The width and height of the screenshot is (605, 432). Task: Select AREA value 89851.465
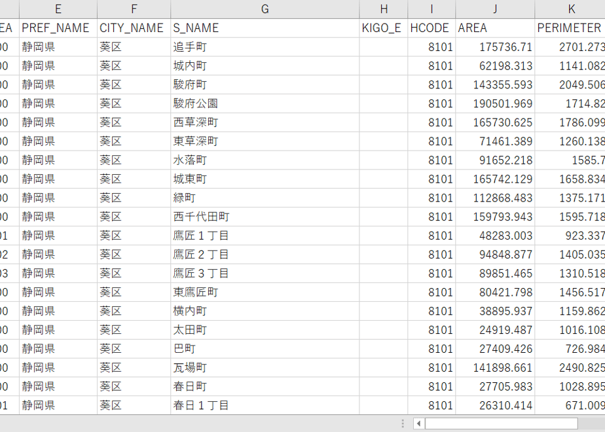tap(495, 274)
